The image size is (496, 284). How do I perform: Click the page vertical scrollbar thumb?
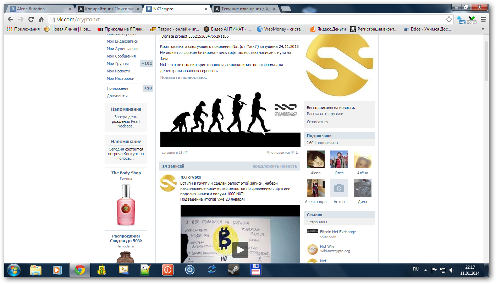pyautogui.click(x=486, y=61)
